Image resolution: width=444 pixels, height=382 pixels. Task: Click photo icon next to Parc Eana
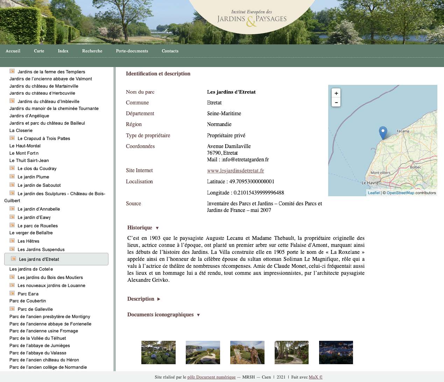[x=12, y=294]
